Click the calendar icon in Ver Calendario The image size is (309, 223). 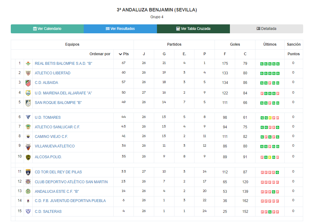coord(35,29)
